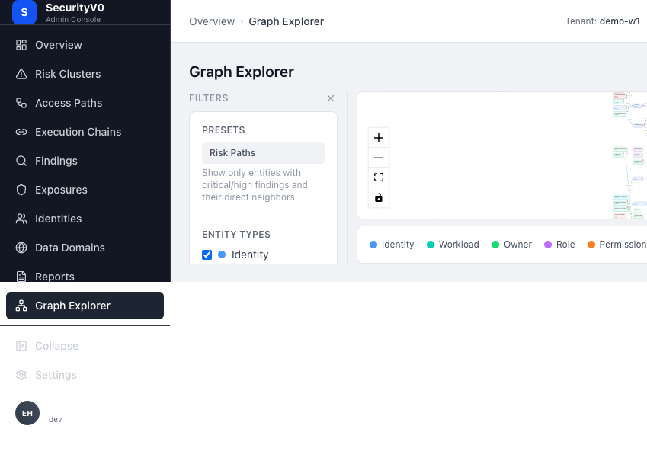Zoom in on the graph canvas
This screenshot has width=647, height=461.
pos(379,138)
